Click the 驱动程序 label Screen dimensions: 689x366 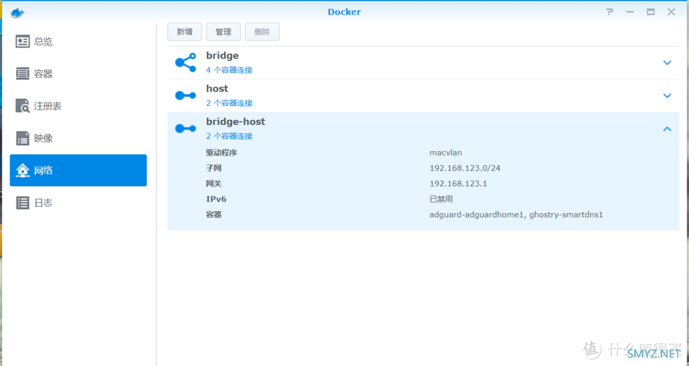[x=221, y=153]
